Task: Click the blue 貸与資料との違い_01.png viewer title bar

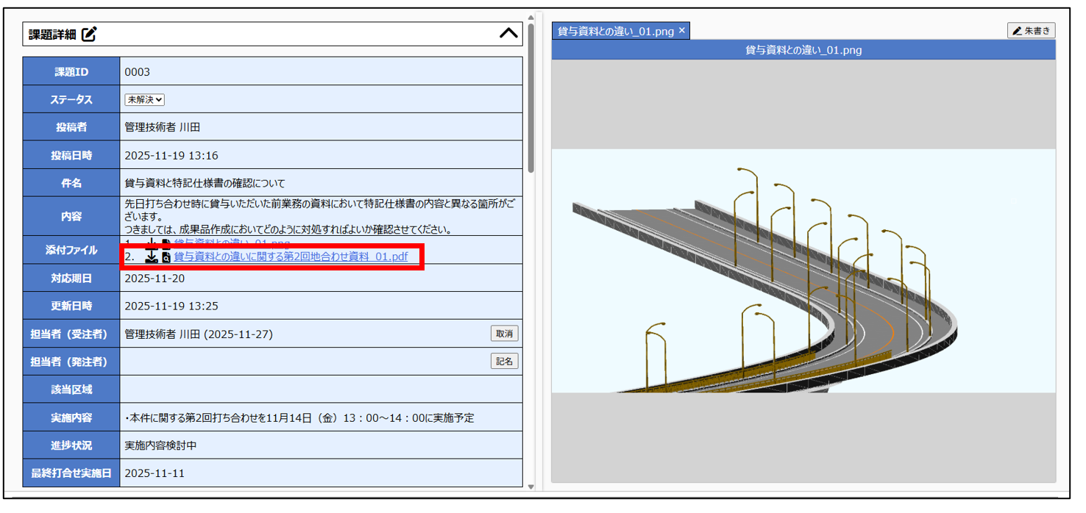Action: pyautogui.click(x=803, y=50)
